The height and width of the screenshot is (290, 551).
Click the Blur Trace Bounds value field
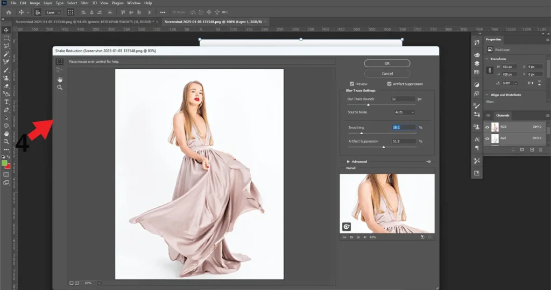pos(403,99)
